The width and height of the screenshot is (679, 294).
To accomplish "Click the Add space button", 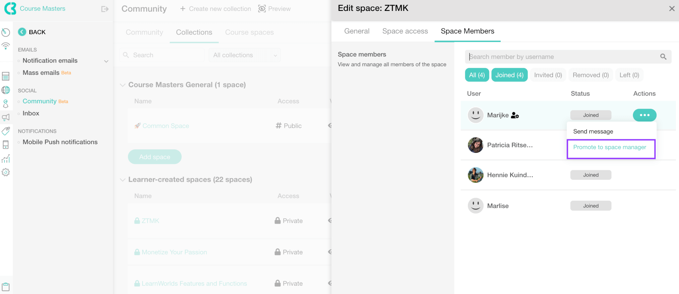I will click(x=154, y=157).
